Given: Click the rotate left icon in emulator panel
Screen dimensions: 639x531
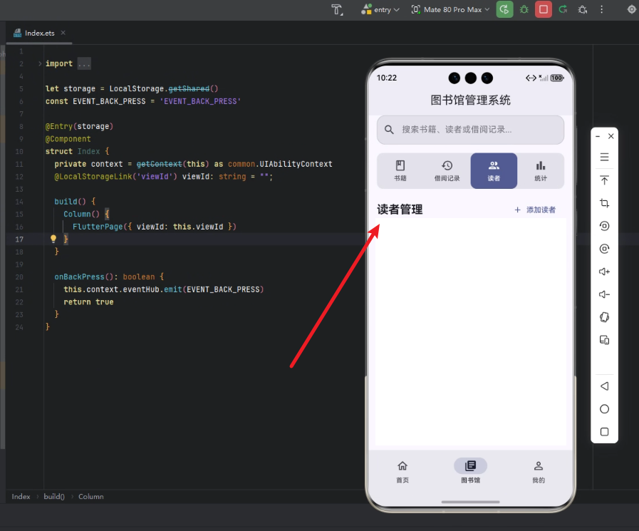Looking at the screenshot, I should coord(604,226).
